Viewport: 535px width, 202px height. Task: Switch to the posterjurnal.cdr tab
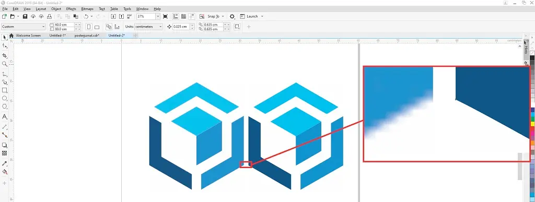coord(87,35)
